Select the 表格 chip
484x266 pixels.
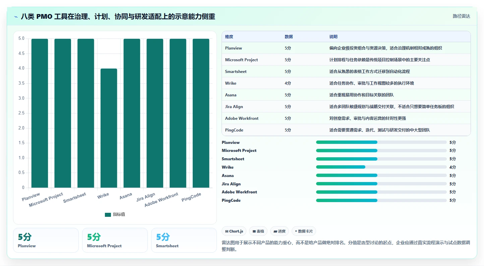[x=258, y=231]
